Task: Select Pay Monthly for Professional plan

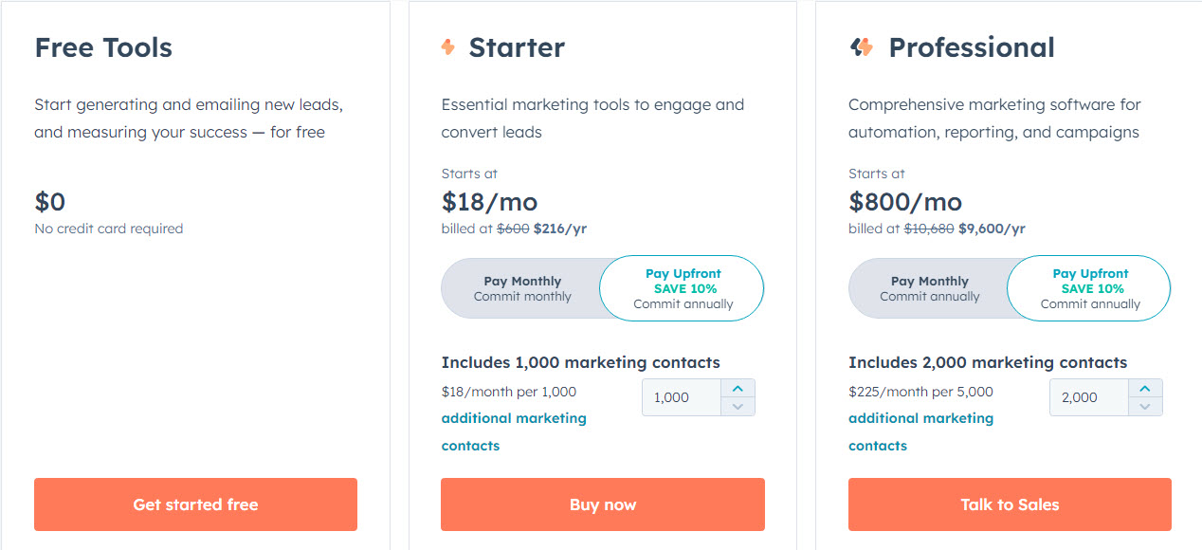Action: click(930, 288)
